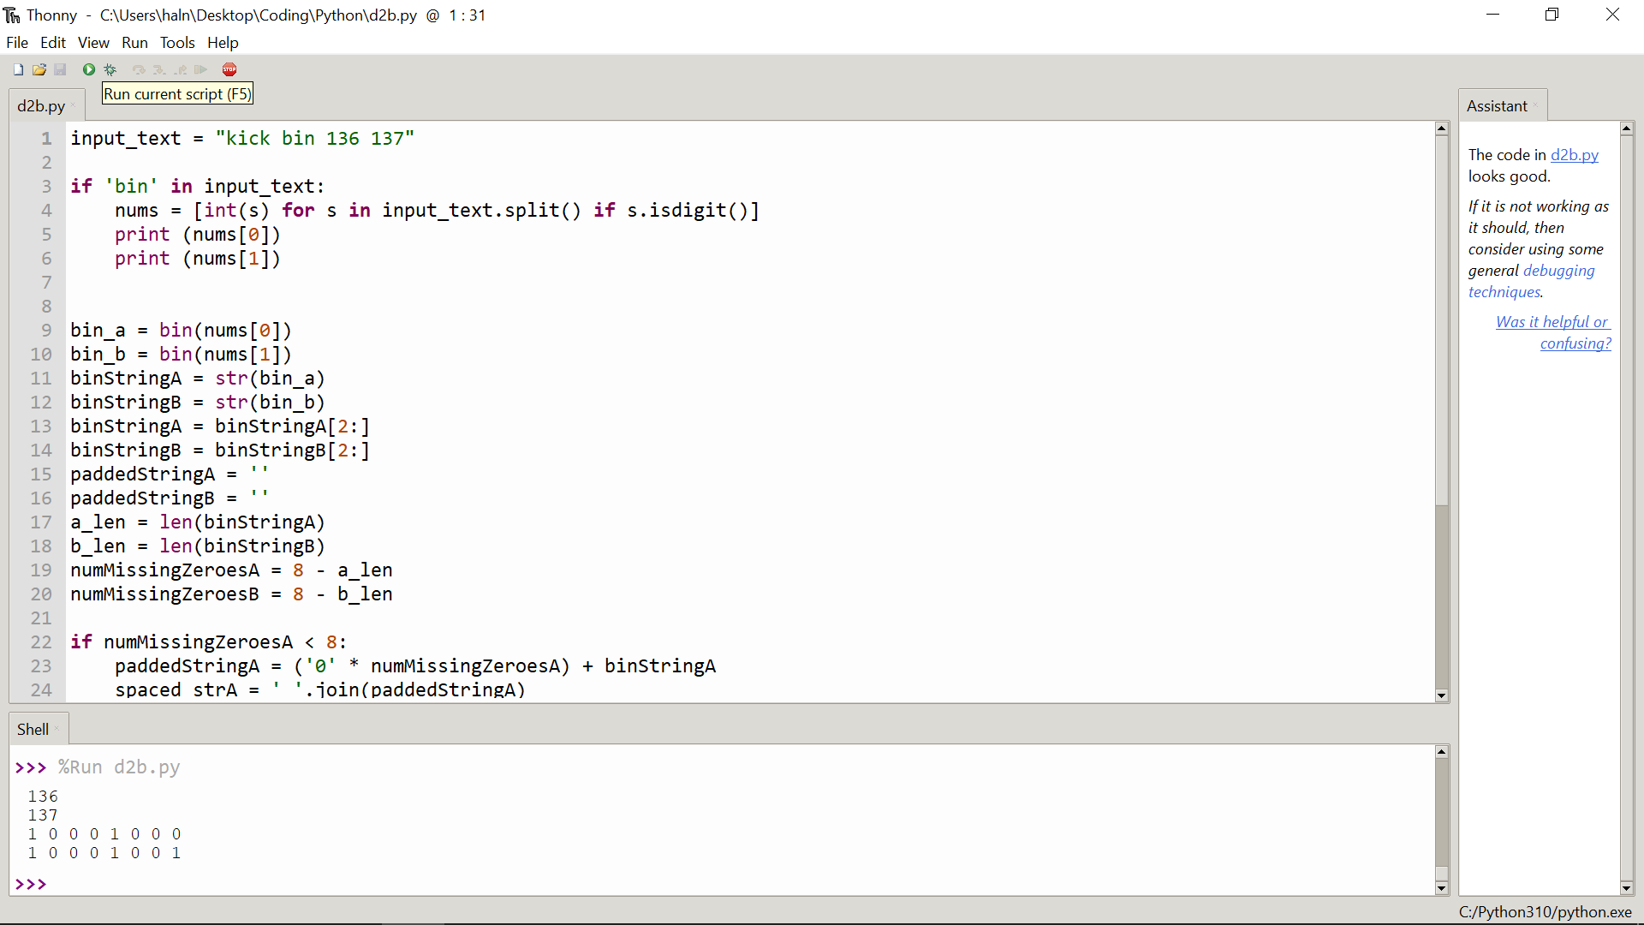Click the Open file folder icon
Image resolution: width=1644 pixels, height=925 pixels.
(39, 69)
